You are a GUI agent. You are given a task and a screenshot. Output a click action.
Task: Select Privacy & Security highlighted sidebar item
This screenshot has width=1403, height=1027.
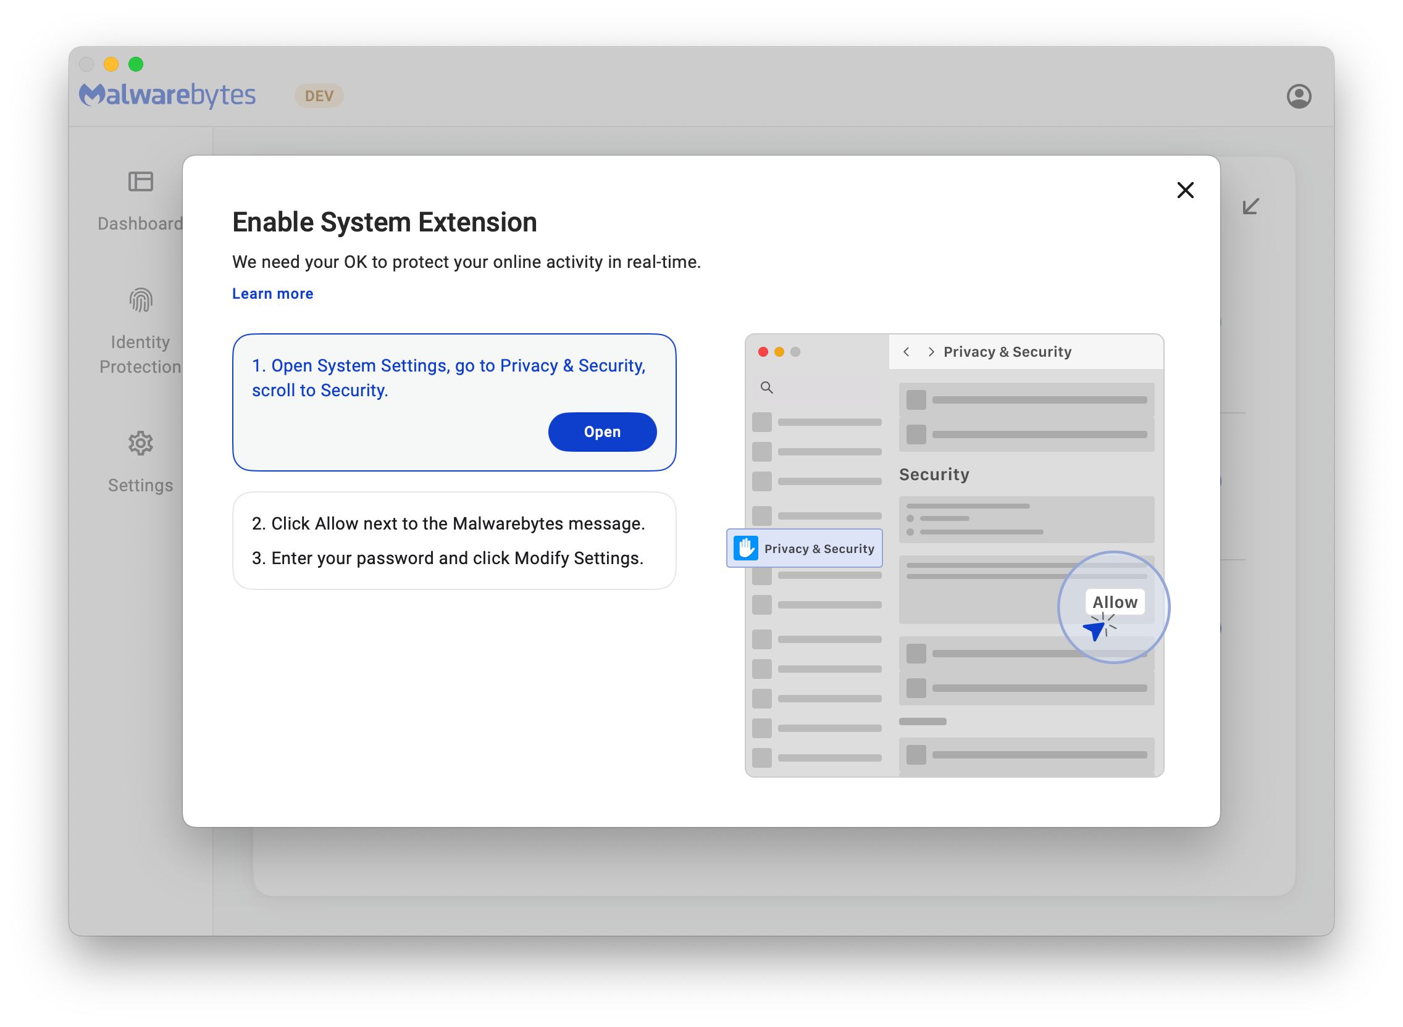[x=804, y=548]
